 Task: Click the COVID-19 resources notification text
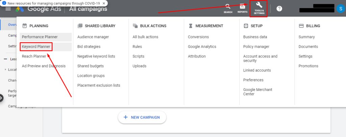[x=54, y=3]
